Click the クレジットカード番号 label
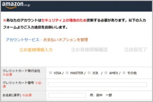The width and height of the screenshot is (153, 102). point(18,83)
